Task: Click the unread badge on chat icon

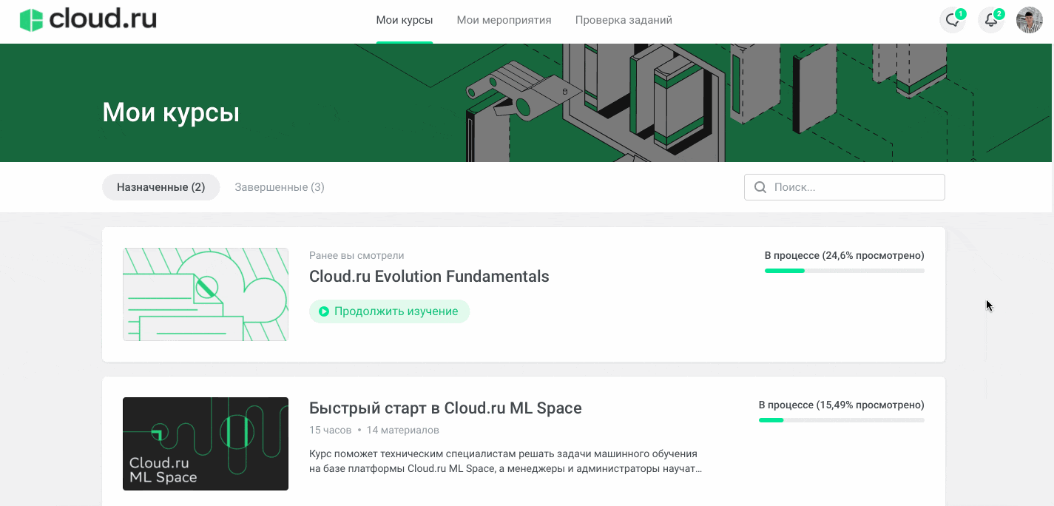Action: point(960,13)
